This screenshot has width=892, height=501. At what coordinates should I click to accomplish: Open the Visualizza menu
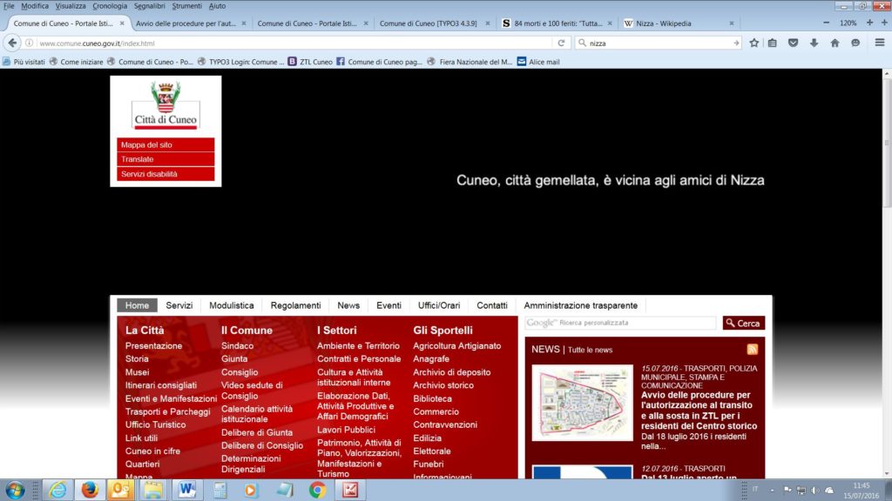[x=71, y=6]
